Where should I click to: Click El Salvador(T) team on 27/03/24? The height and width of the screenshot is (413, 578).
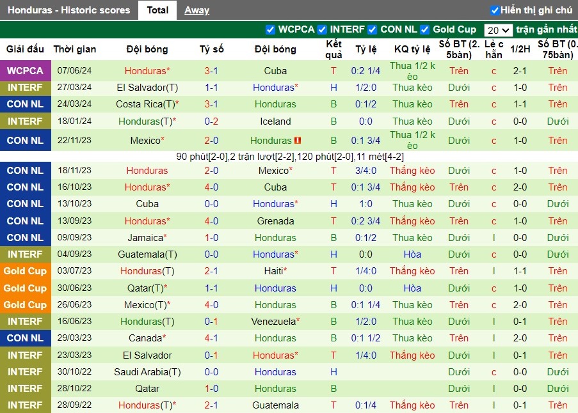(x=147, y=88)
